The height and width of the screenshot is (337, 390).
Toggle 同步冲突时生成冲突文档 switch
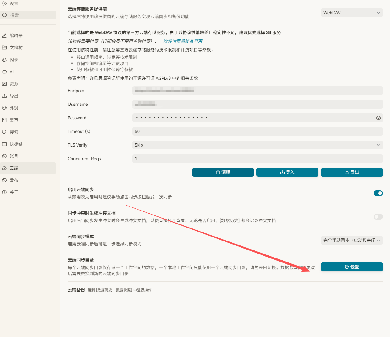click(x=378, y=217)
